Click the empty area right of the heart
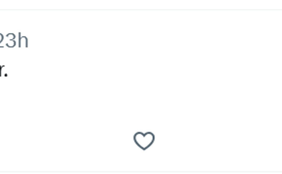Screen dimensions: 282x174 coord(213,141)
